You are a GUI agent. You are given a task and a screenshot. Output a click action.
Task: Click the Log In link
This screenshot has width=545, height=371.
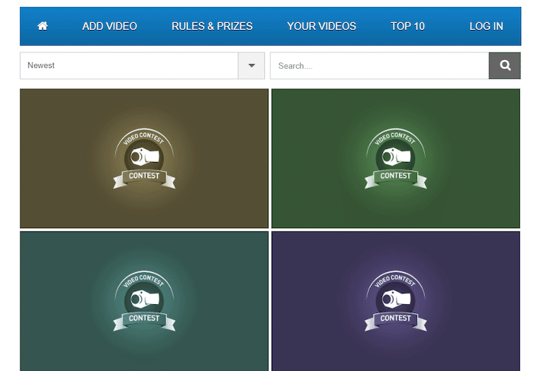click(486, 27)
